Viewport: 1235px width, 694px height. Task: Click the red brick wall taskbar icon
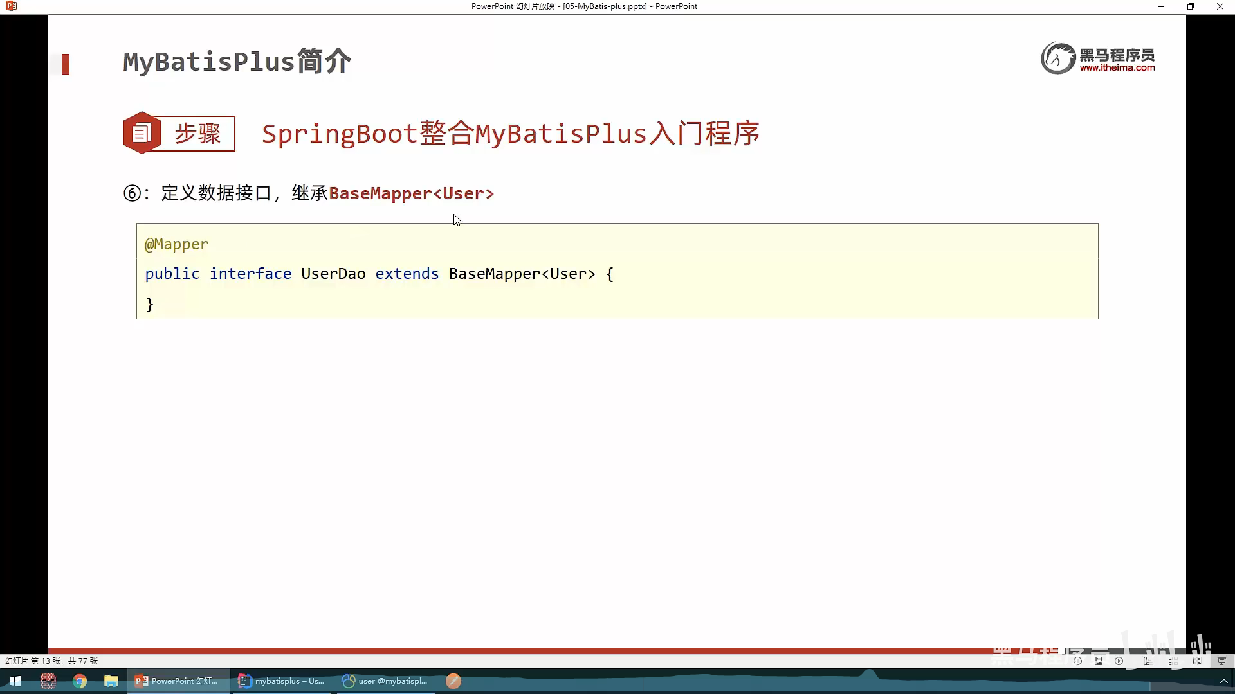pos(48,681)
